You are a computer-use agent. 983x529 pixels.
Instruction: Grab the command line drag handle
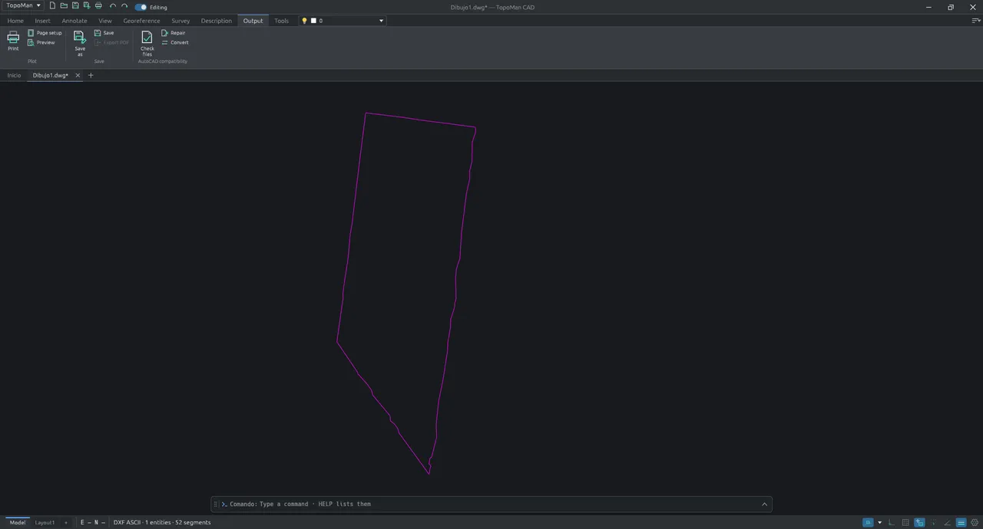click(x=216, y=504)
